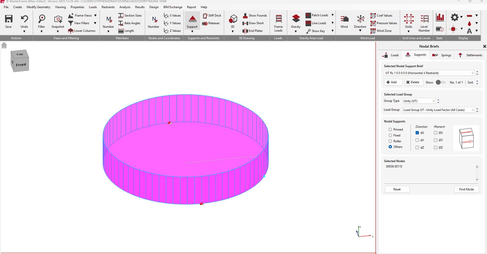
Task: Select the Pinned radio button
Action: (x=390, y=130)
